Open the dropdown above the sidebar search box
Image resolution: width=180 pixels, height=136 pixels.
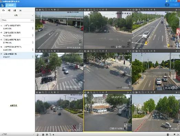click(x=17, y=15)
